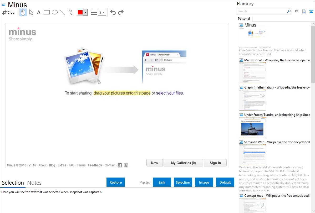The height and width of the screenshot is (213, 315).
Task: Click the FAQ footer link
Action: click(72, 165)
